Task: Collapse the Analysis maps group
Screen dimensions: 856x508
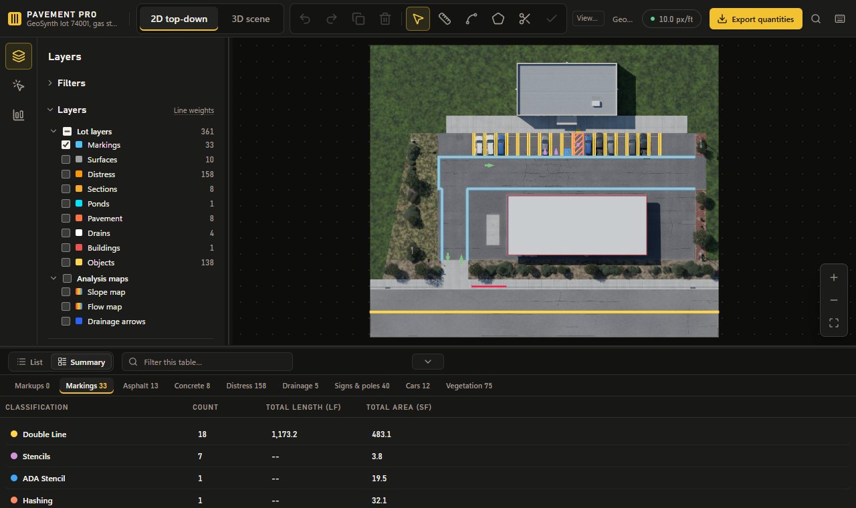Action: click(54, 279)
